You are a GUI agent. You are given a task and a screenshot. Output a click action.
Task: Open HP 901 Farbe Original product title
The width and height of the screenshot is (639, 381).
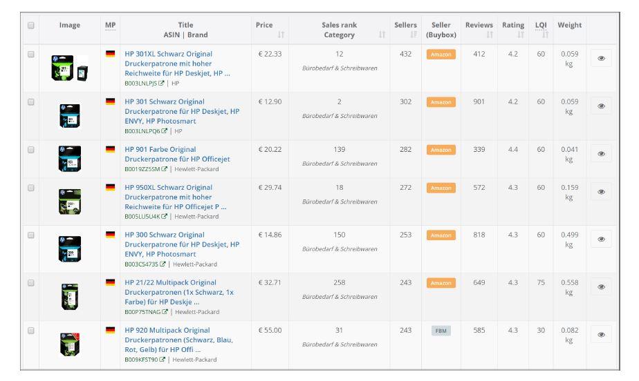click(x=177, y=154)
